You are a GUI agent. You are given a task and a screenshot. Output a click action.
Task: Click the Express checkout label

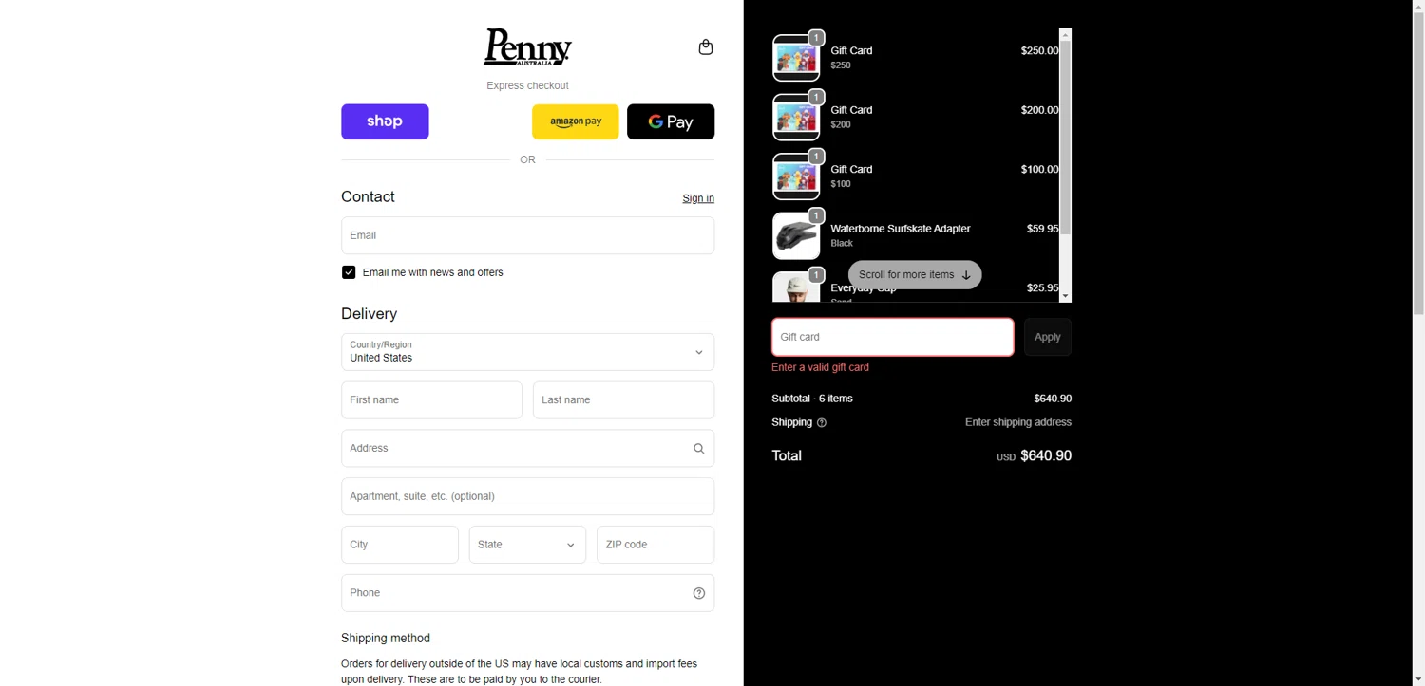pyautogui.click(x=527, y=85)
